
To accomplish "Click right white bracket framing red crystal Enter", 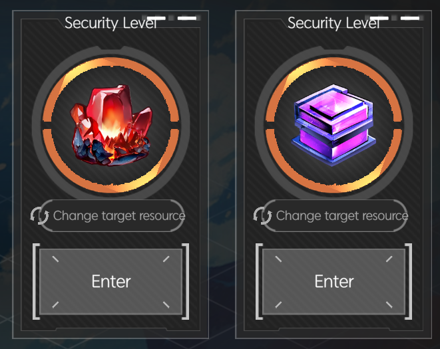I will pos(186,281).
